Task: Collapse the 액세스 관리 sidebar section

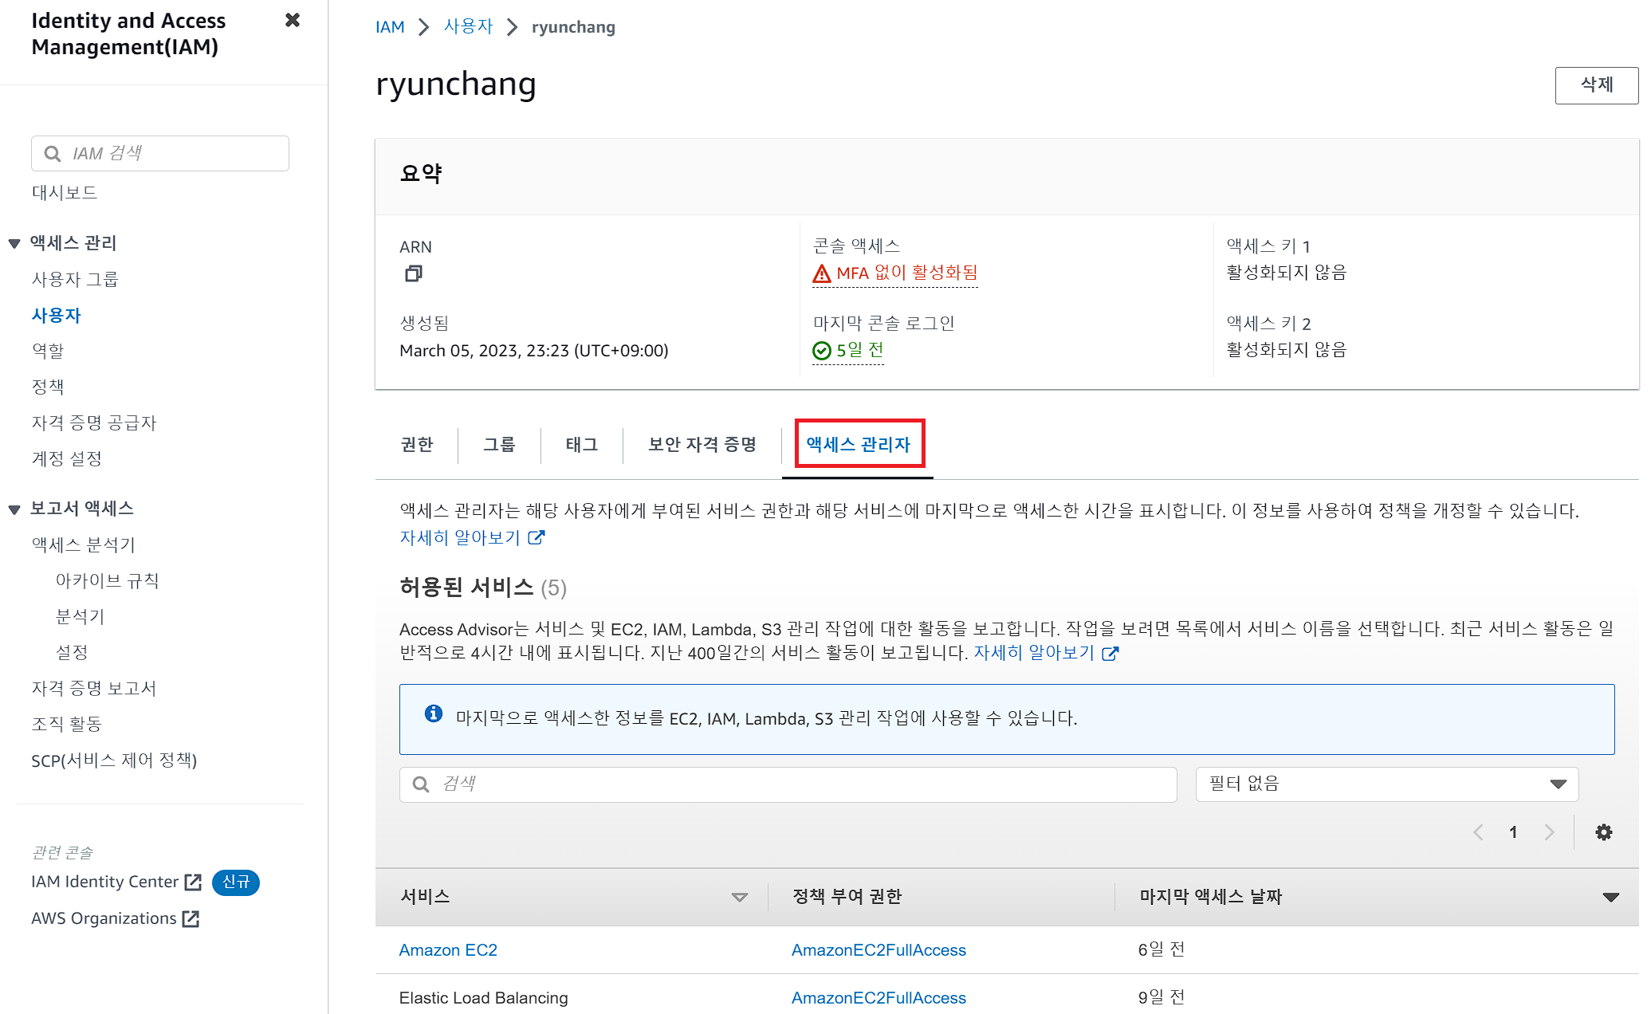Action: (14, 243)
